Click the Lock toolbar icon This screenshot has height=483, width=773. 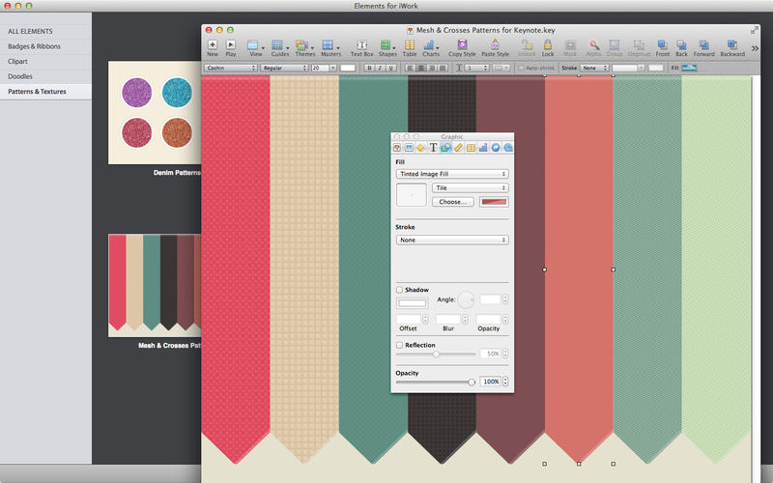pos(548,45)
